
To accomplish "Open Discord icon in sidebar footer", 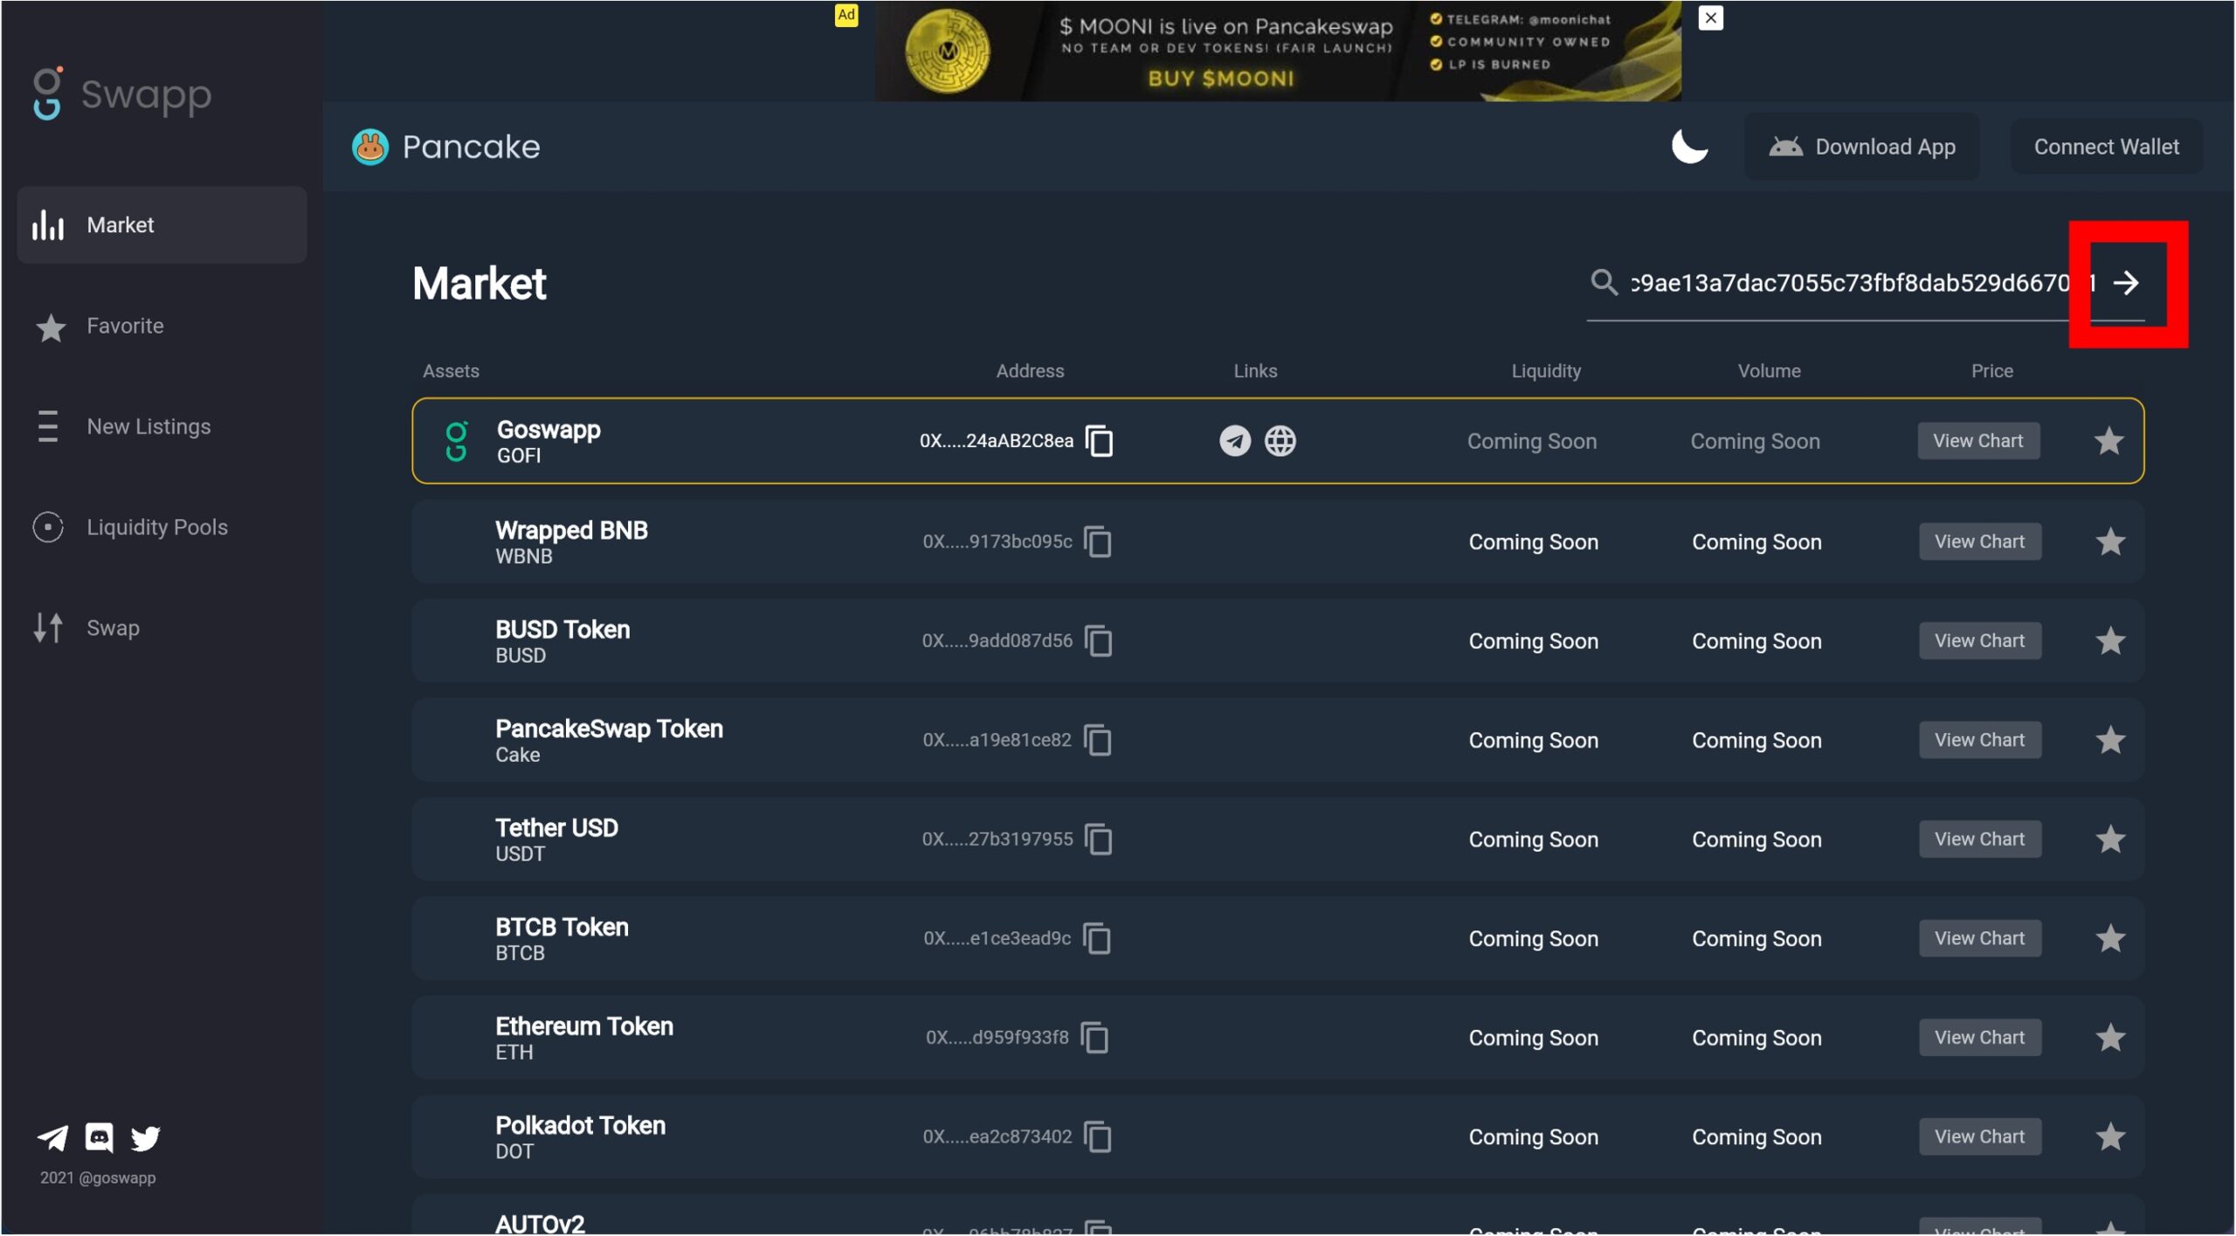I will pos(99,1137).
